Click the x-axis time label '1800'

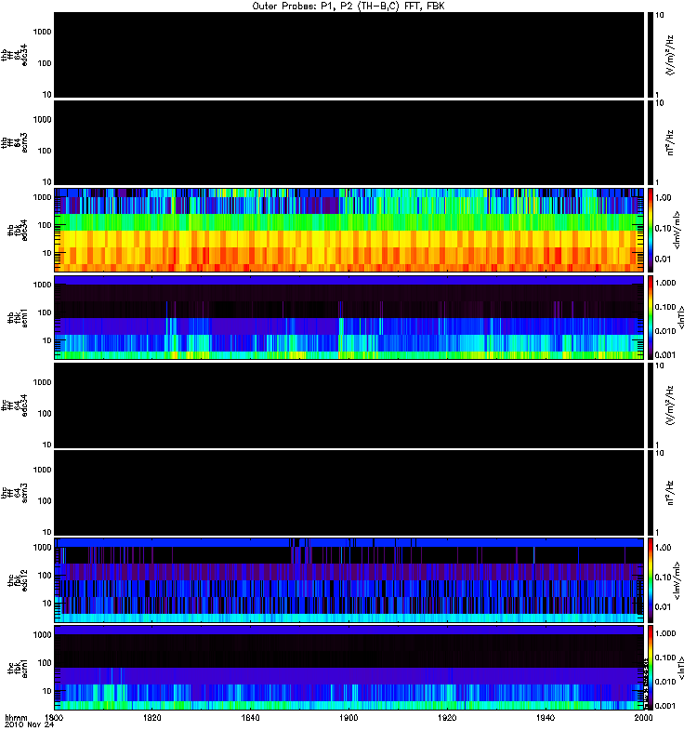point(54,717)
